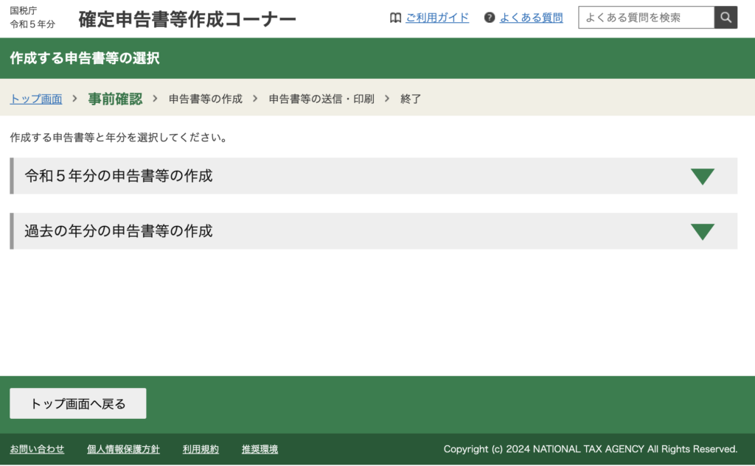
Task: Open the 個人情報保護方針 footer link
Action: coord(123,449)
